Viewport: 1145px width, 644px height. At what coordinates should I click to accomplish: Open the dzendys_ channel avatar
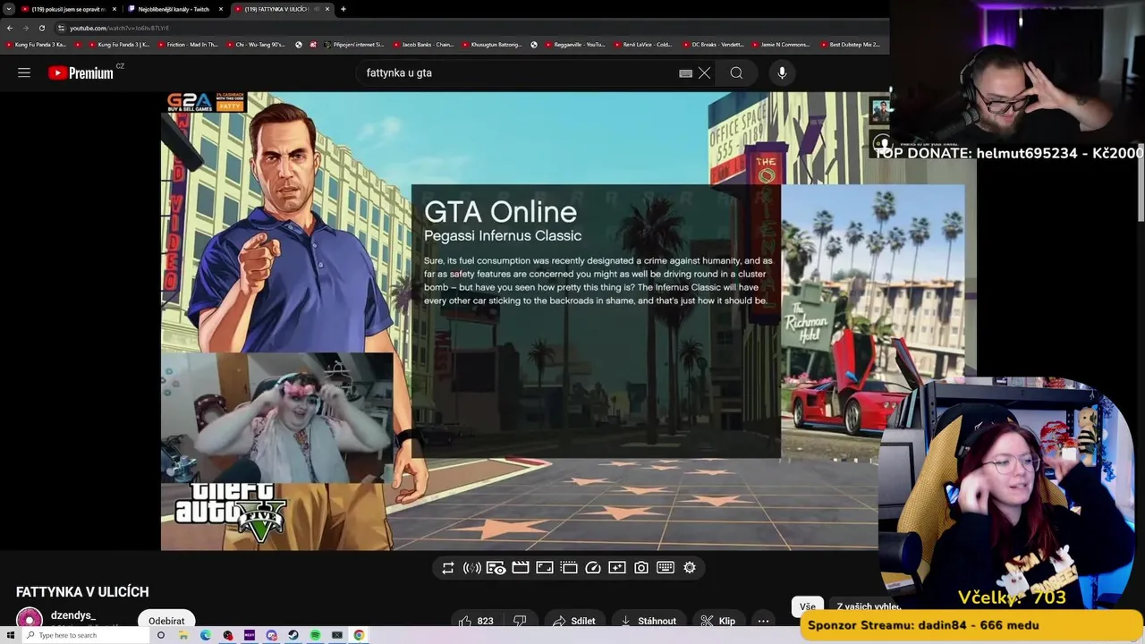(30, 618)
